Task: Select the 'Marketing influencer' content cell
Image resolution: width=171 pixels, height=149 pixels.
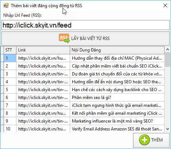Action: 117,121
